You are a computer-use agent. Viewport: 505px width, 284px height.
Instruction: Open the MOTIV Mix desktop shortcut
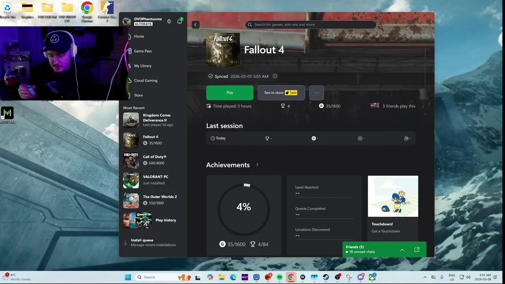pyautogui.click(x=7, y=116)
